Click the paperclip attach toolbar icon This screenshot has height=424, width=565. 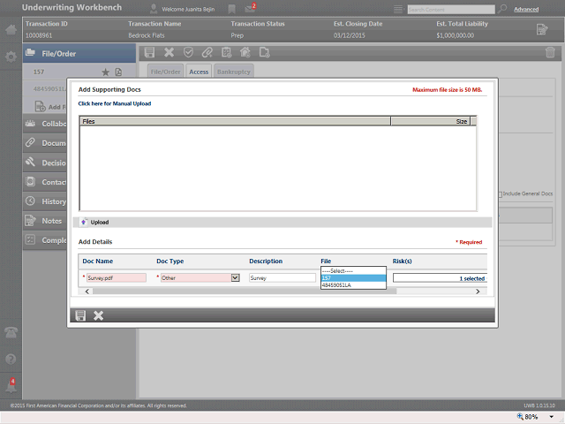click(x=207, y=53)
